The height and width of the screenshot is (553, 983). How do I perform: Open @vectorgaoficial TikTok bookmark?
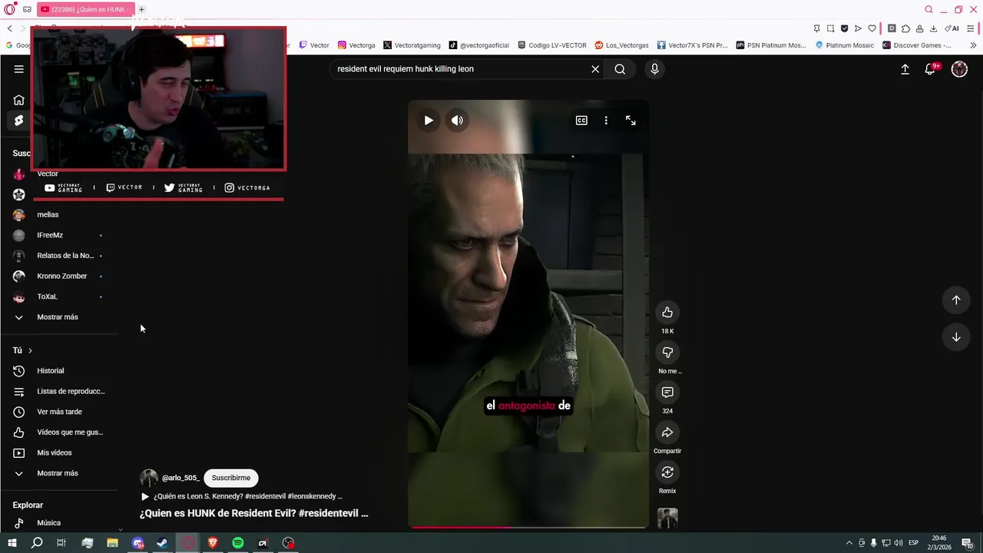[x=480, y=45]
